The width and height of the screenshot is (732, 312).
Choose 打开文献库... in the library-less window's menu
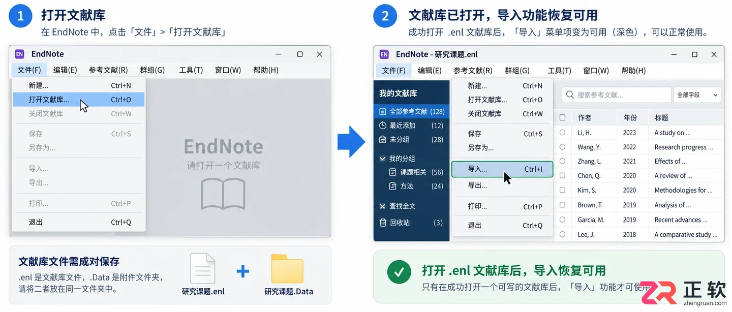coord(79,100)
